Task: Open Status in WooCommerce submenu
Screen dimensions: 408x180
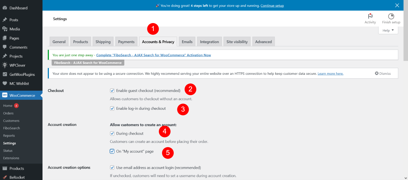Action: [8, 151]
